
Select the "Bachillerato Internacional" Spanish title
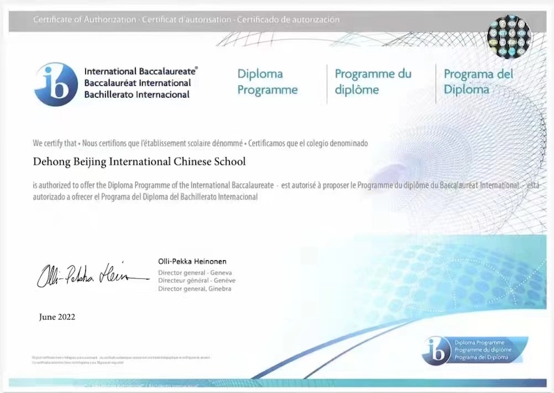click(136, 94)
